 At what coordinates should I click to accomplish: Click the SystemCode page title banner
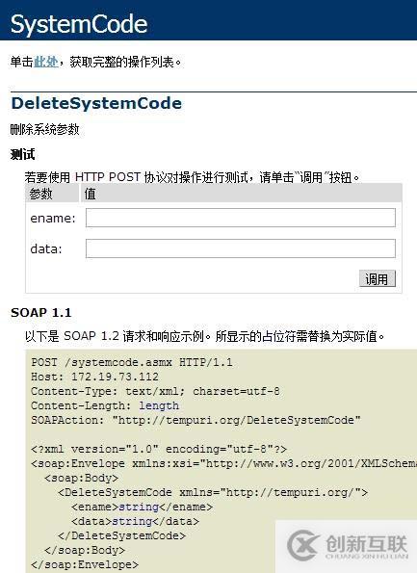(x=208, y=20)
